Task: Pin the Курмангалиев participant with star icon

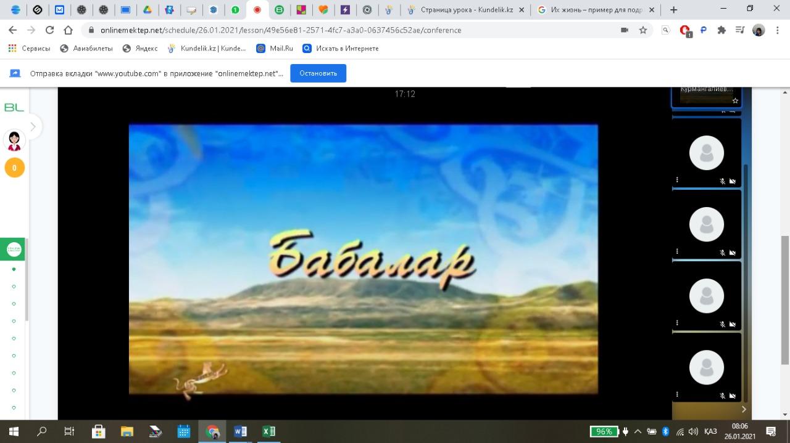Action: pyautogui.click(x=735, y=100)
